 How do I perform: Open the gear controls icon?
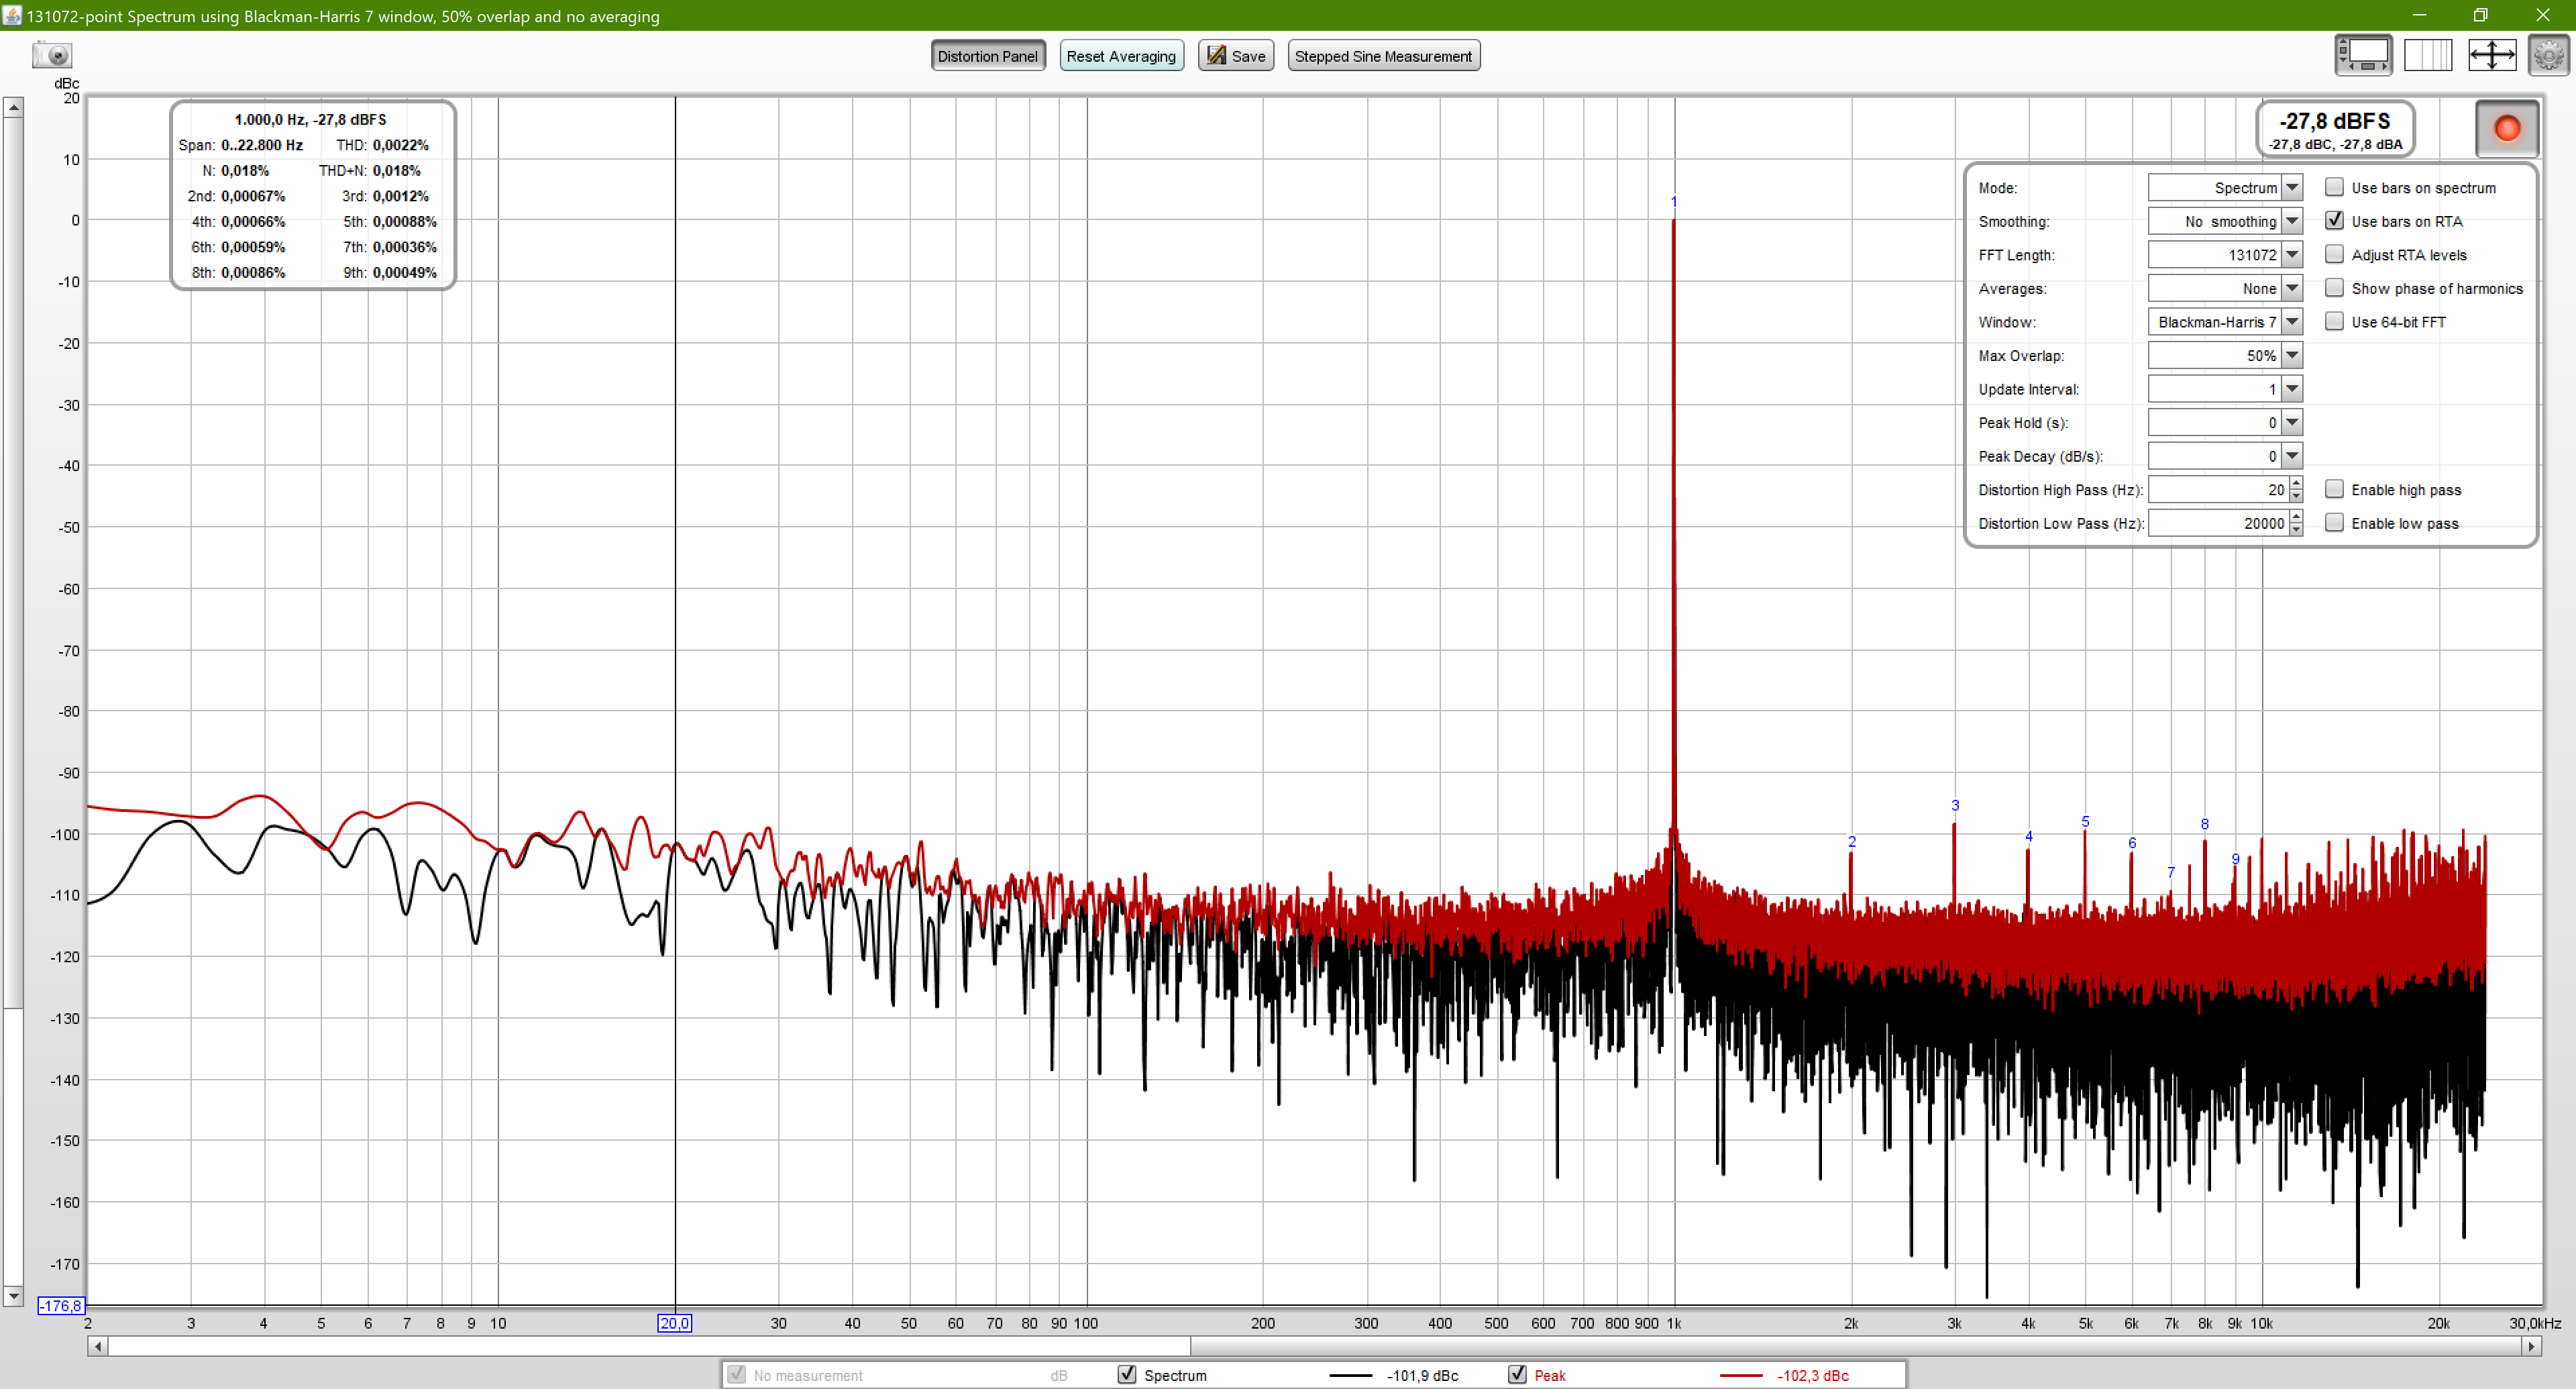[x=2548, y=55]
